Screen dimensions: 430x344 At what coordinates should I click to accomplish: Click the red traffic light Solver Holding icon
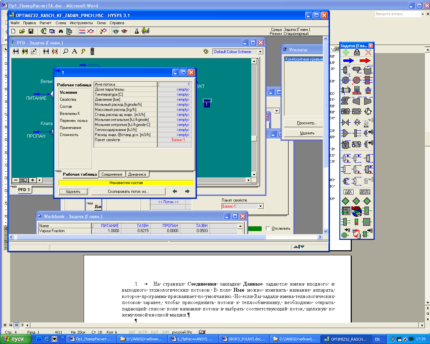[x=125, y=31]
